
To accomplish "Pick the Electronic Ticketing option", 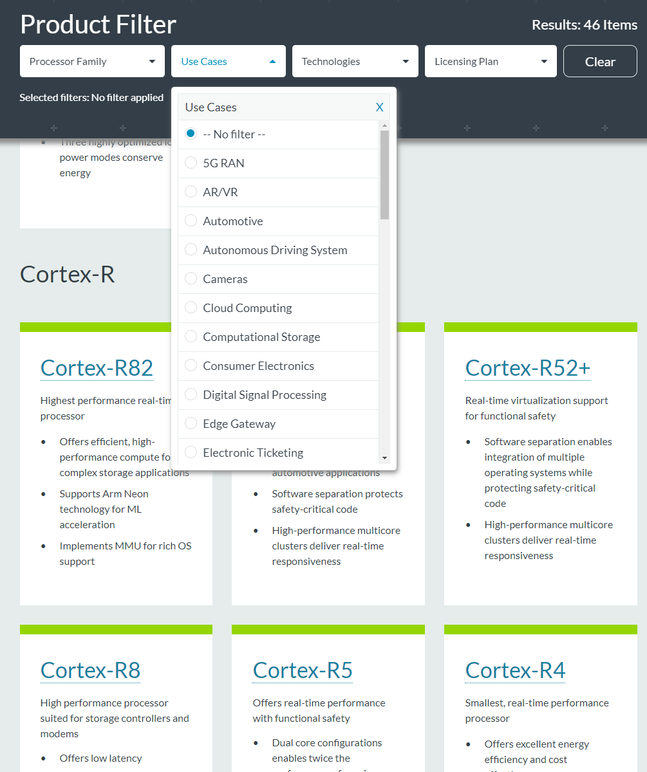I will (x=191, y=452).
